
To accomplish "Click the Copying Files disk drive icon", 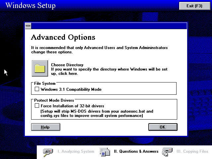I will click(x=167, y=152).
